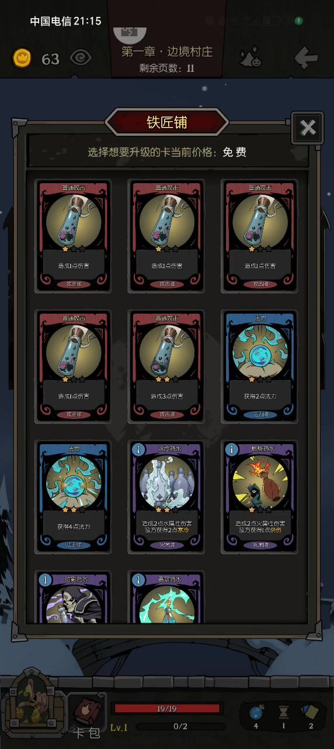The image size is (334, 749).
Task: Open the cat-figure icon beside back arrow
Action: [251, 57]
